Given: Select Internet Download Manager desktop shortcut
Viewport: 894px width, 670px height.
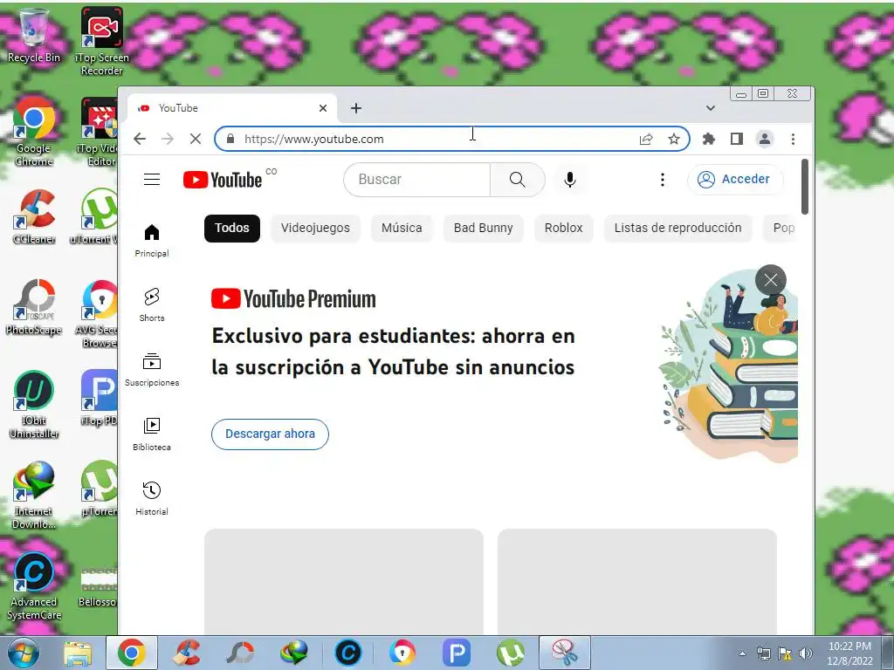Looking at the screenshot, I should (x=34, y=495).
